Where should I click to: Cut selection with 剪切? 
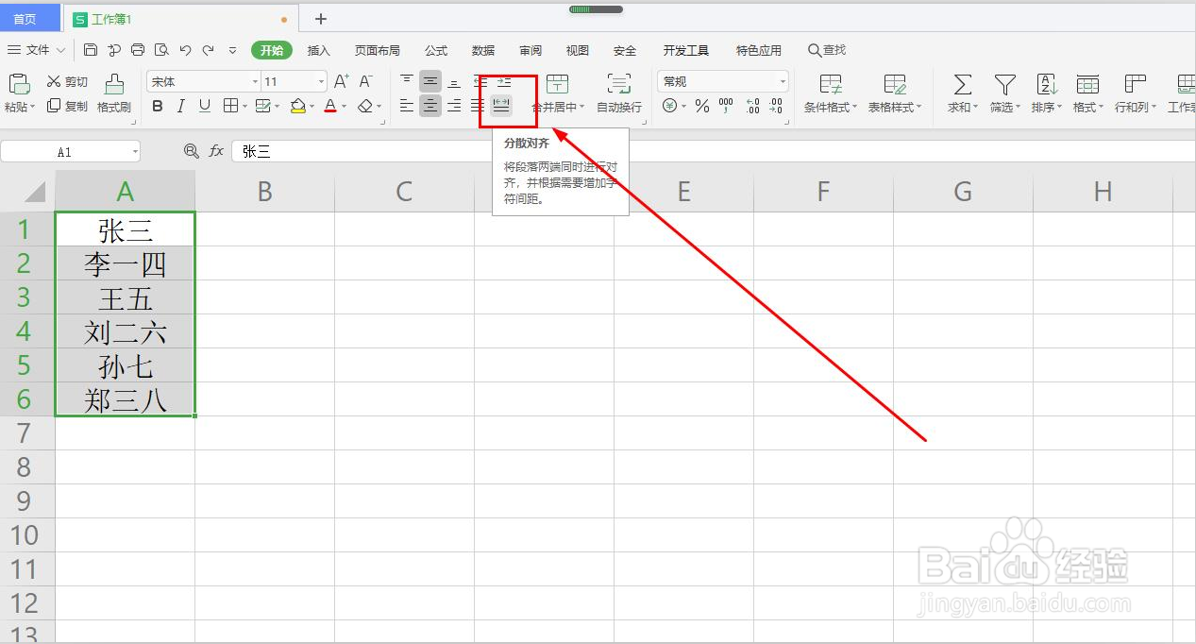coord(67,82)
